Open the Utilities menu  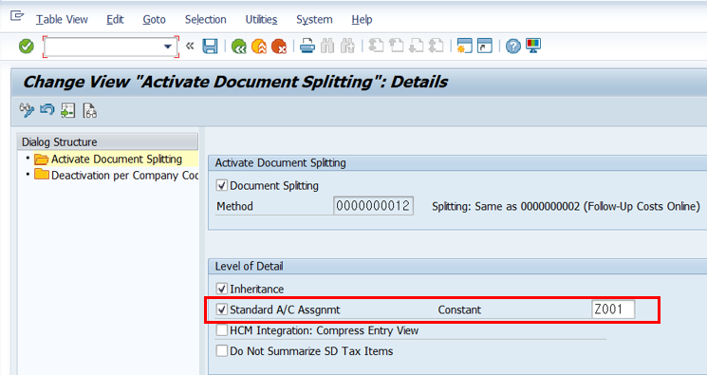[x=261, y=19]
